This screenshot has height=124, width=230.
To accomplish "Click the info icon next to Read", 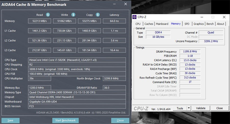I will 48,15.
